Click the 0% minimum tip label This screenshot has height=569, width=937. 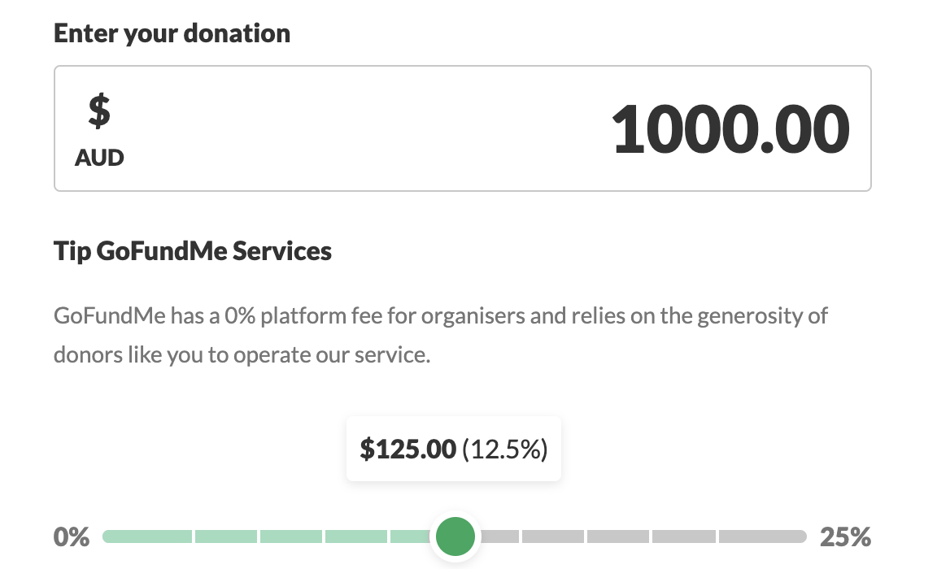click(71, 536)
